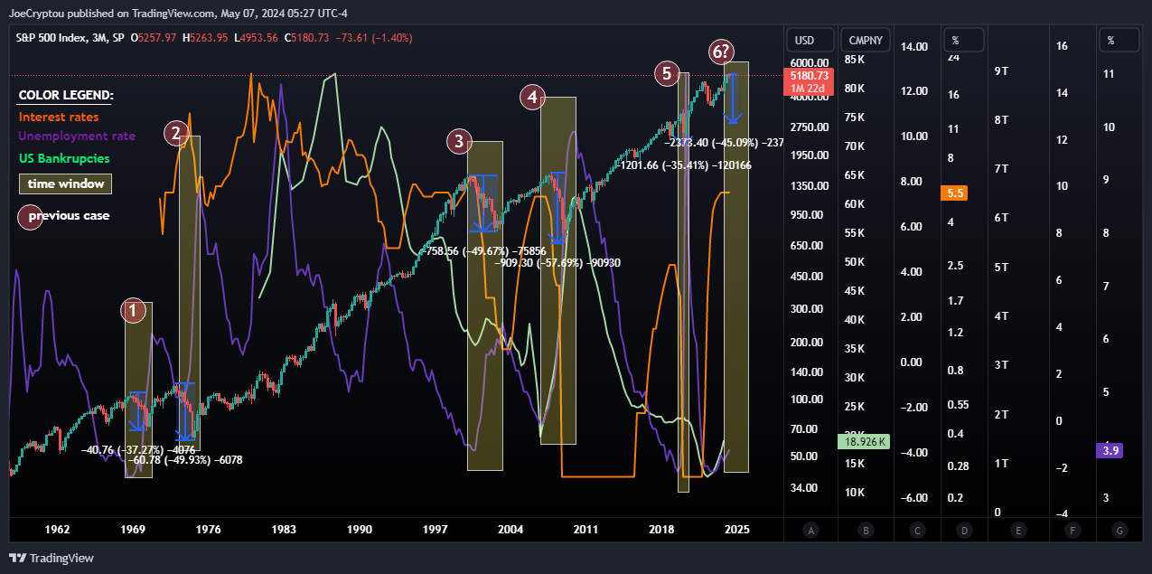Click the 2025 year on time axis

(x=737, y=530)
